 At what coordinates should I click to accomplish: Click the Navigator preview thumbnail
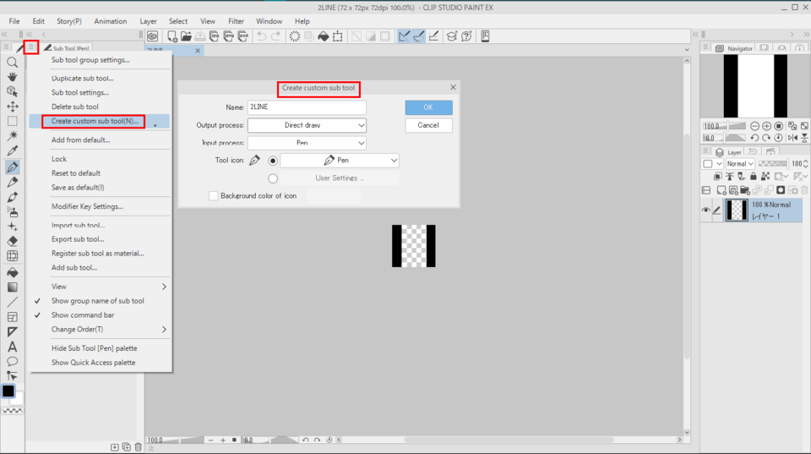(755, 86)
